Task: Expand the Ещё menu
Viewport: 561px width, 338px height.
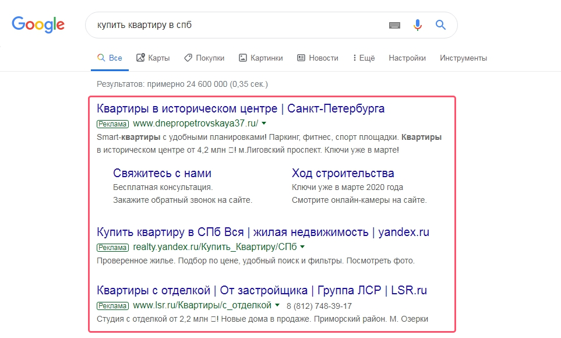Action: [x=364, y=58]
